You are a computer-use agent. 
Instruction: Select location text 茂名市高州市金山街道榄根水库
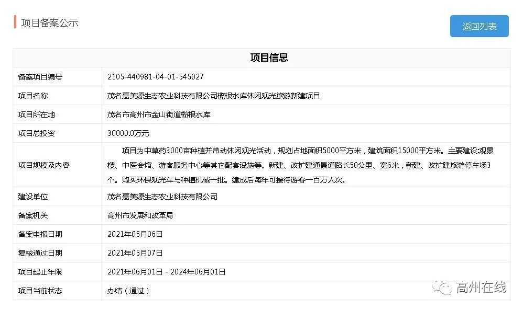[x=159, y=114]
